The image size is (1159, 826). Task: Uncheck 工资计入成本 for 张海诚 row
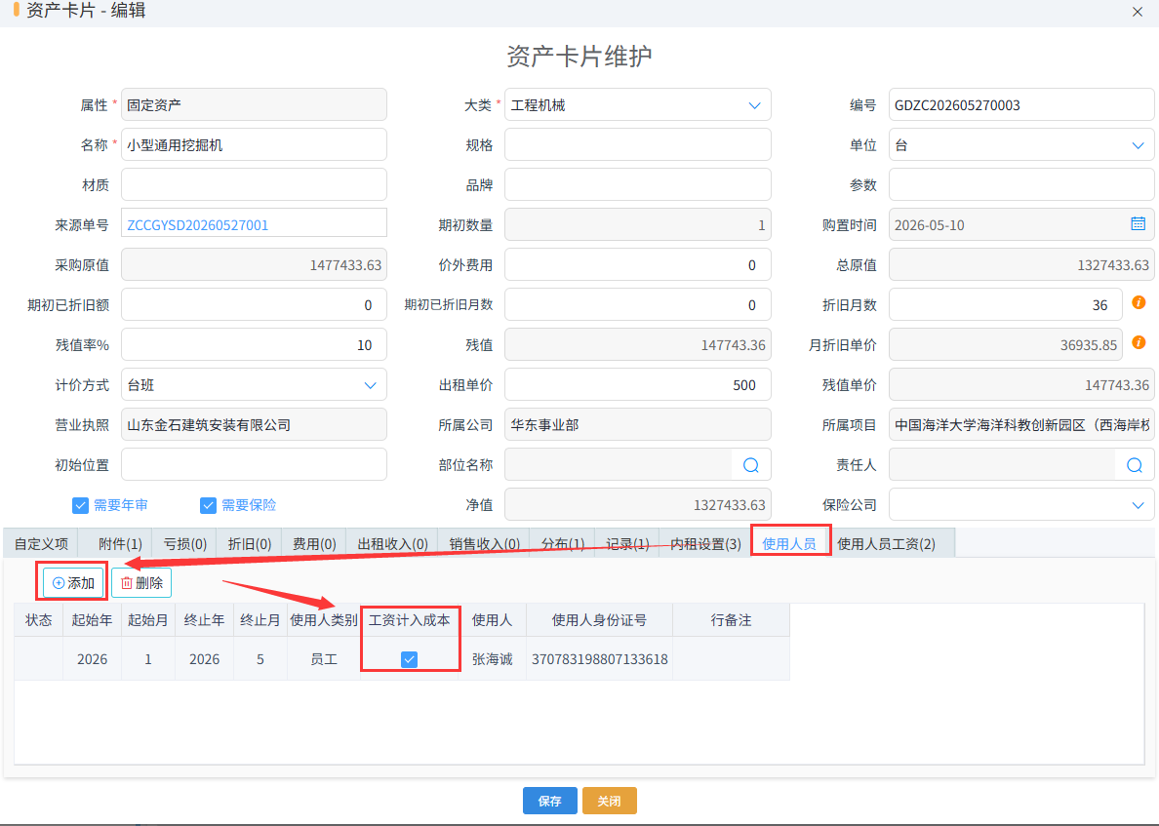tap(409, 659)
